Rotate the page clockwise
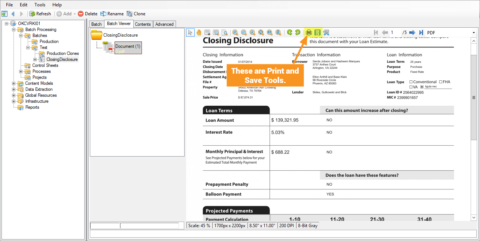This screenshot has height=241, width=480. point(298,33)
